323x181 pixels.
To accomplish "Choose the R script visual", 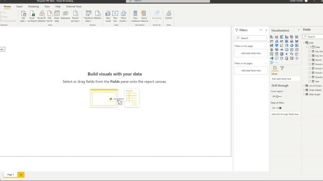I will [287, 54].
